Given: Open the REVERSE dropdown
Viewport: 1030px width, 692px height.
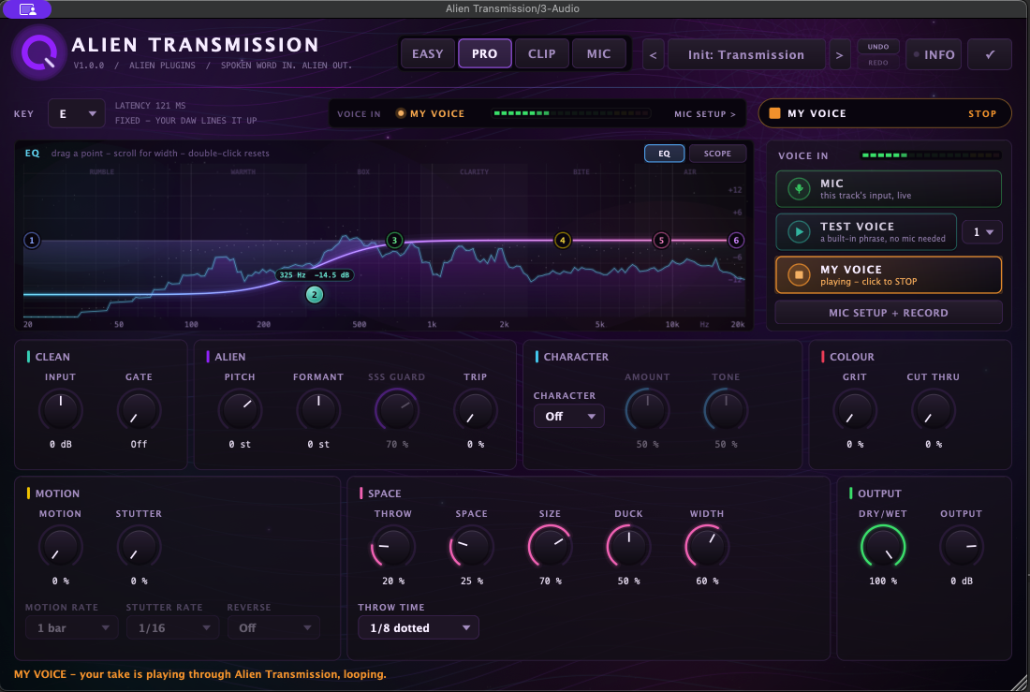Looking at the screenshot, I should coord(273,627).
